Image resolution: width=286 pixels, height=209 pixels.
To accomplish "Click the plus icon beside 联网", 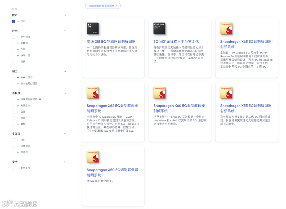I will coord(18,62).
